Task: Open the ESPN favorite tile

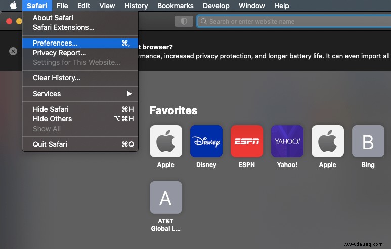Action: pyautogui.click(x=247, y=141)
